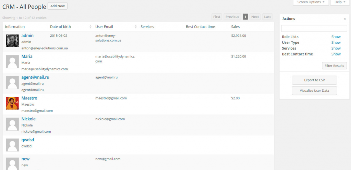
Task: Click Visualize User Data button
Action: click(314, 91)
